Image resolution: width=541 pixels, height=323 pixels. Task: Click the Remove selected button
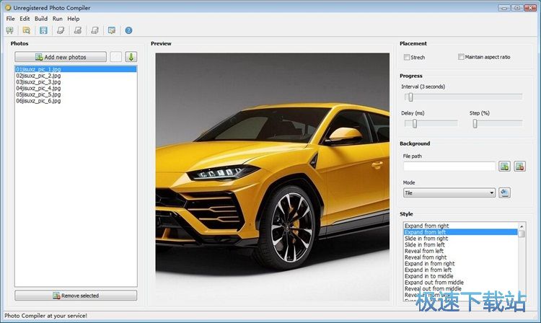click(76, 296)
